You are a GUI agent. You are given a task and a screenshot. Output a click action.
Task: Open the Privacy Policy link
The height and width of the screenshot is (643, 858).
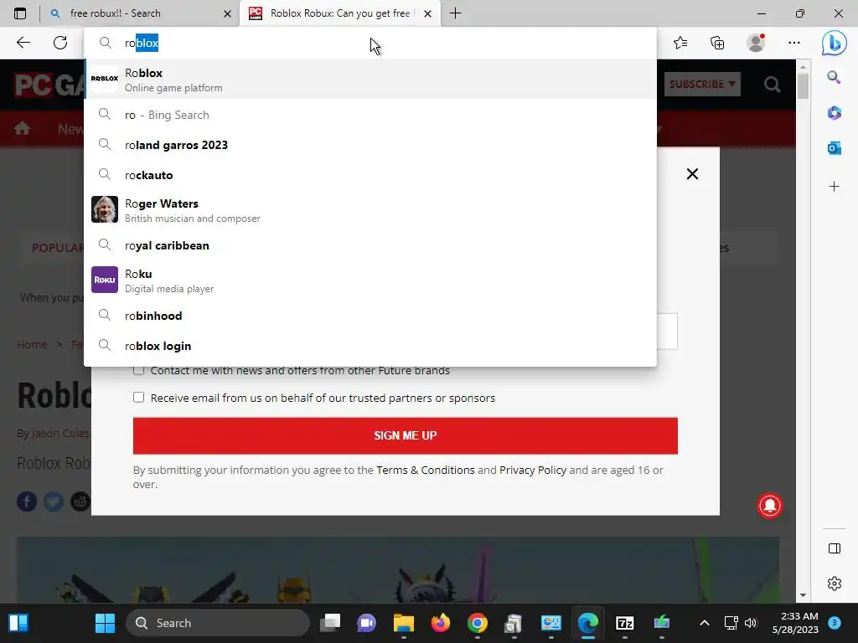tap(532, 470)
